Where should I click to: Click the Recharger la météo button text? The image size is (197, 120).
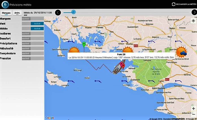coord(186,4)
